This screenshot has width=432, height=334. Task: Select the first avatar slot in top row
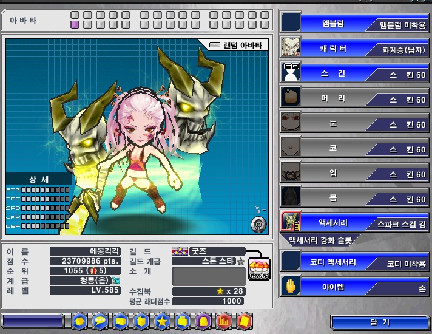coord(75,15)
